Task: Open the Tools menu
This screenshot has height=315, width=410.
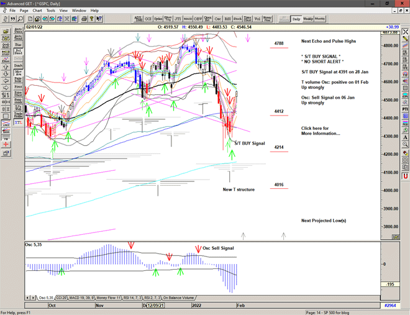Action: tap(51, 11)
